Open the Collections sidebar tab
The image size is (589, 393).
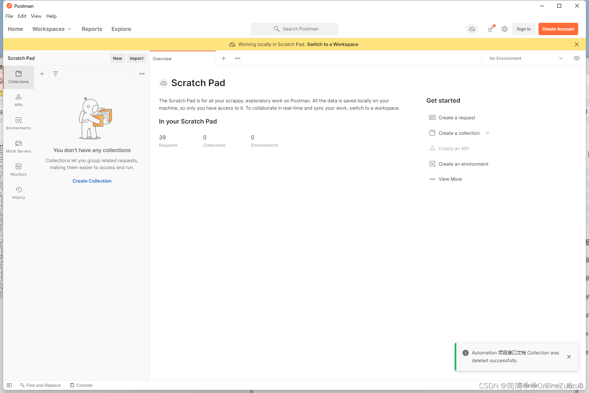(x=19, y=77)
